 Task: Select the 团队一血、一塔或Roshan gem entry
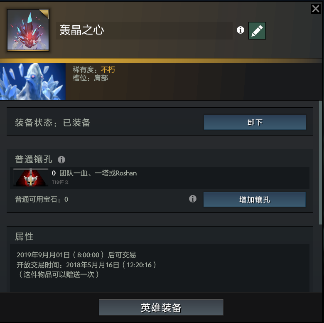160,178
